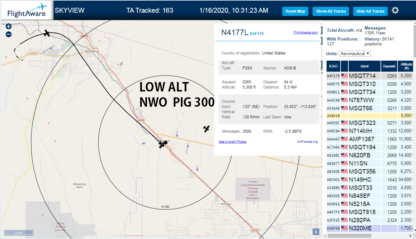The height and width of the screenshot is (239, 416).
Task: Click the SKYVIEW title text
Action: (x=70, y=10)
